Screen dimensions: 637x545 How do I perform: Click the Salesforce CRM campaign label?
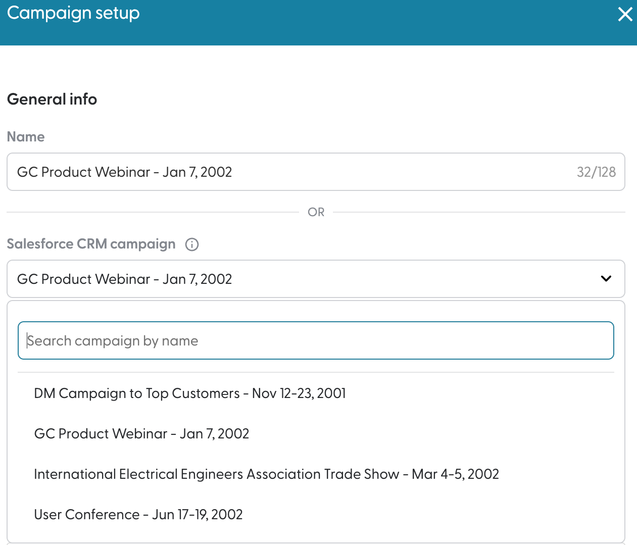(91, 244)
